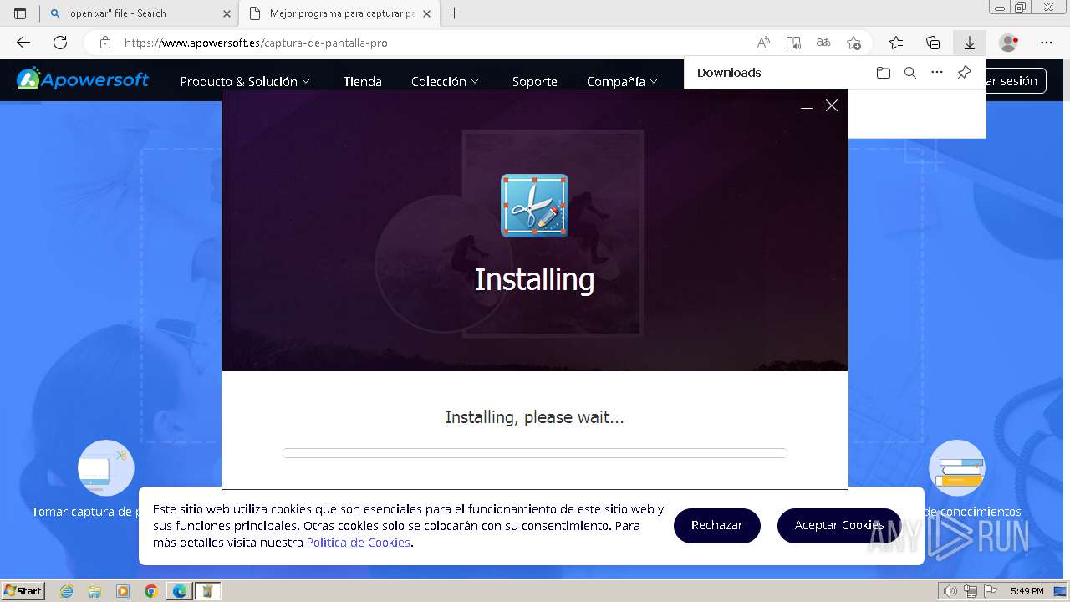Close the "open xar file - Search" tab

227,13
